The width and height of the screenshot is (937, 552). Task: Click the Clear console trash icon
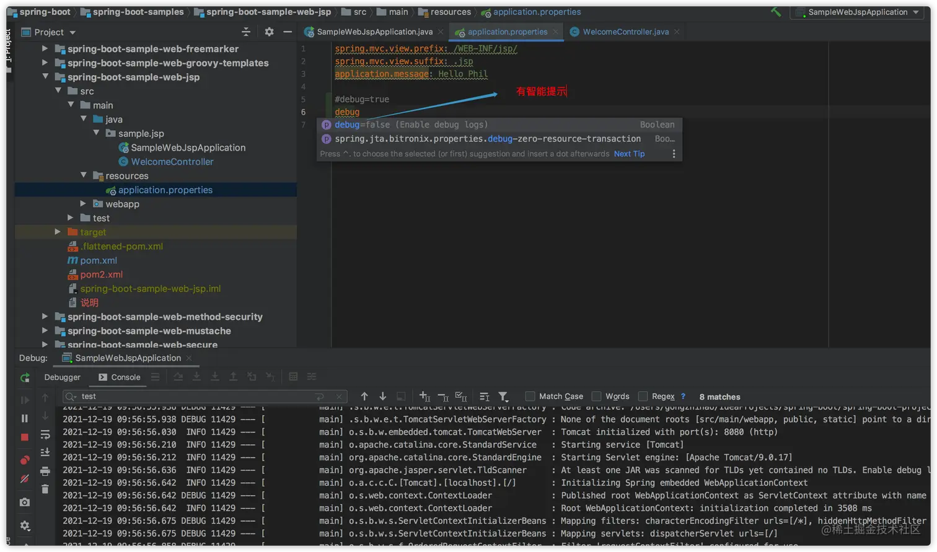coord(45,489)
